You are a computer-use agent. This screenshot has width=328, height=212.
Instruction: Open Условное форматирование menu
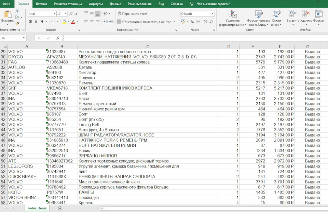point(232,18)
